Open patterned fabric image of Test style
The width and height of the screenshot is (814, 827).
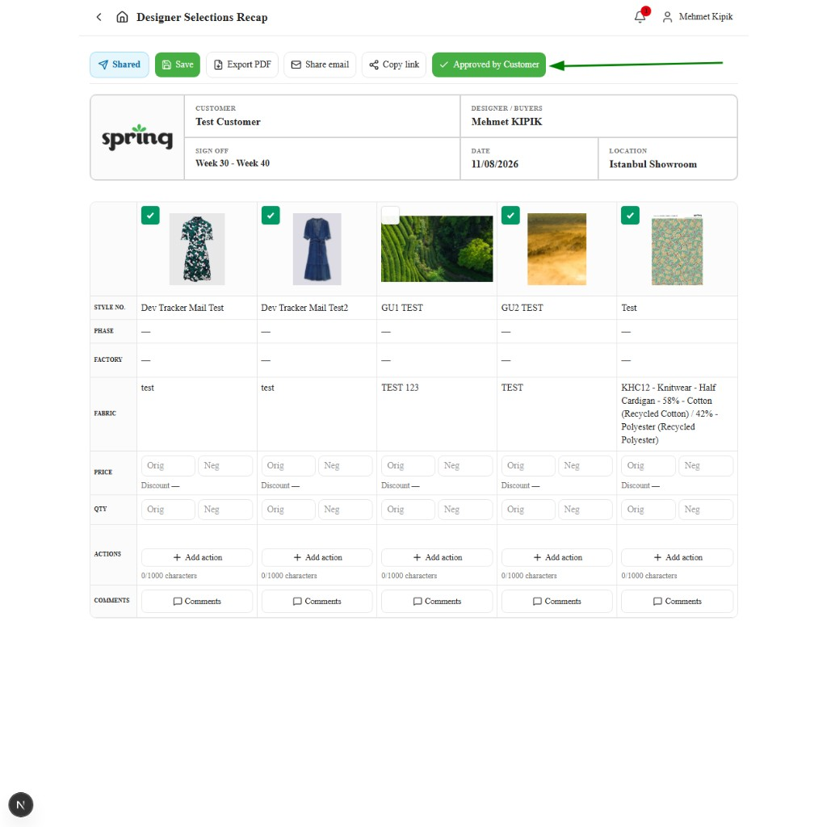[677, 249]
